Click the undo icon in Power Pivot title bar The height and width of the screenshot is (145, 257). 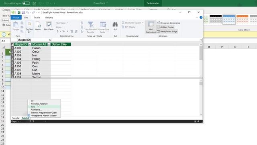click(28, 12)
